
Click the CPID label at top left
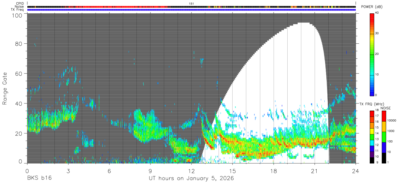(20, 3)
